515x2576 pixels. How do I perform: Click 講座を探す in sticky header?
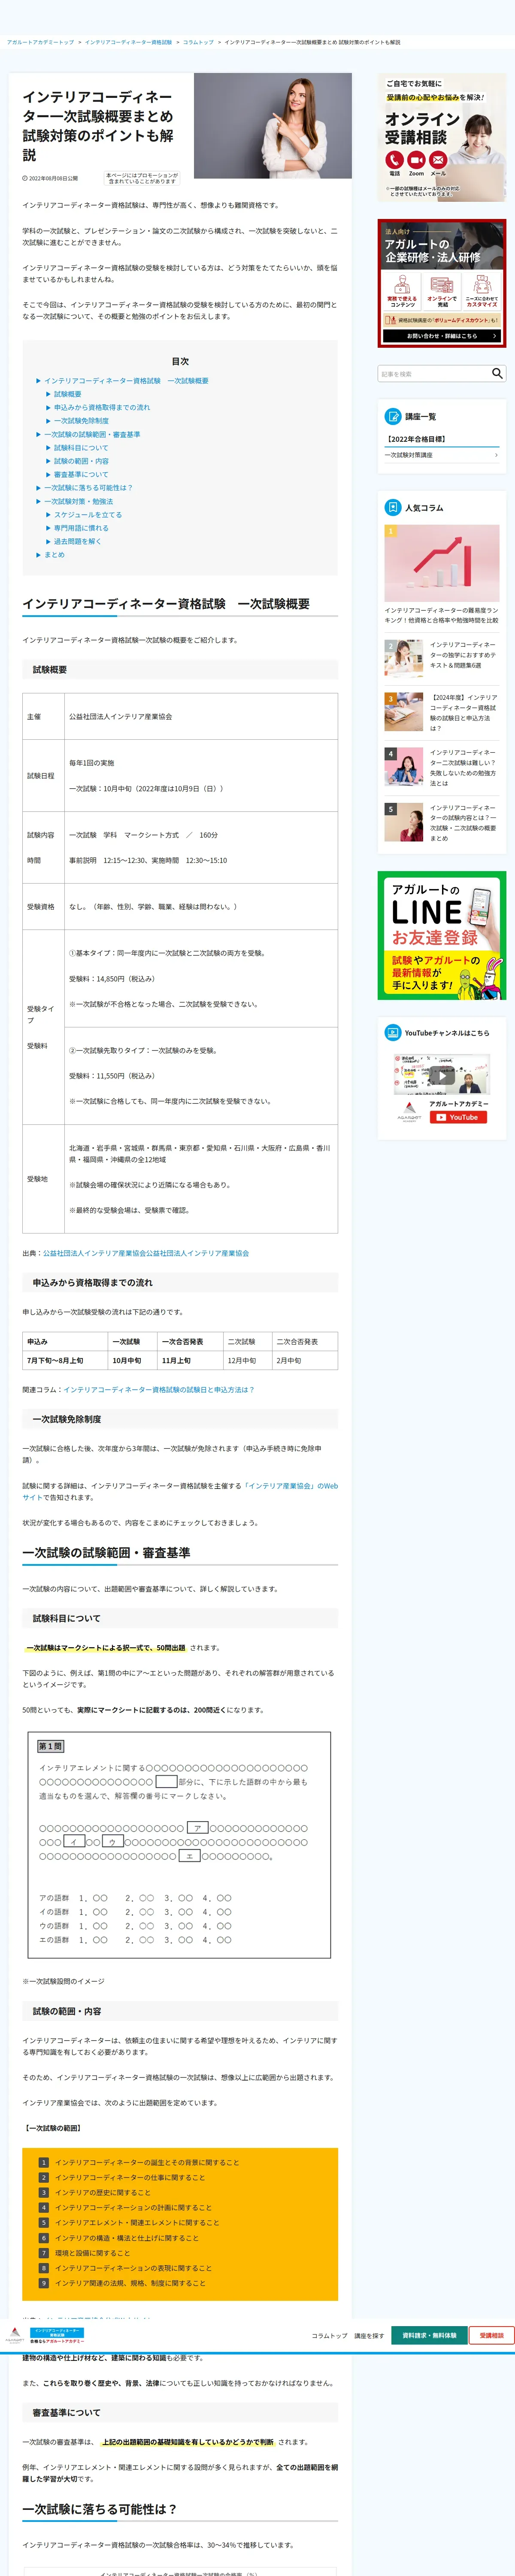[369, 2336]
